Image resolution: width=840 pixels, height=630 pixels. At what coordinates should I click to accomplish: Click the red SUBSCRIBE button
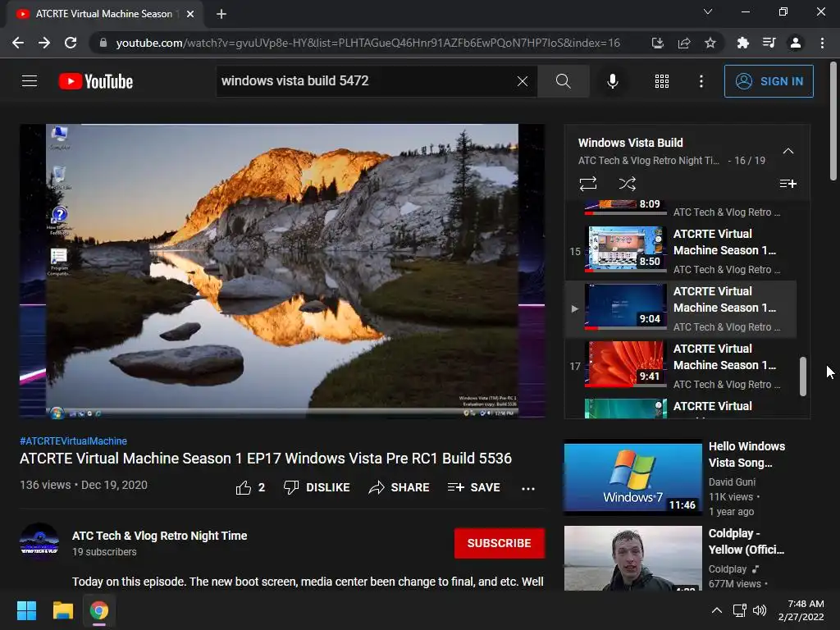(500, 543)
